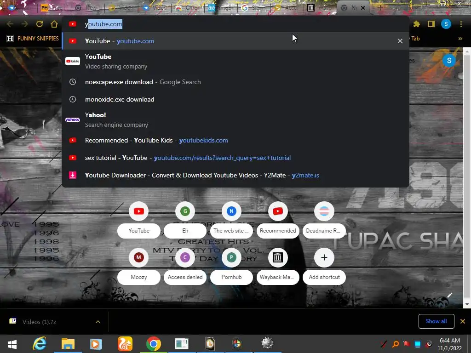Image resolution: width=471 pixels, height=353 pixels.
Task: Open the Eh shortcut tile
Action: pyautogui.click(x=185, y=220)
